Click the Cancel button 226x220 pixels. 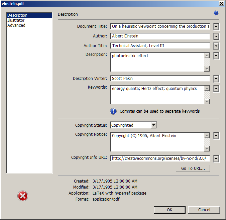(204, 210)
